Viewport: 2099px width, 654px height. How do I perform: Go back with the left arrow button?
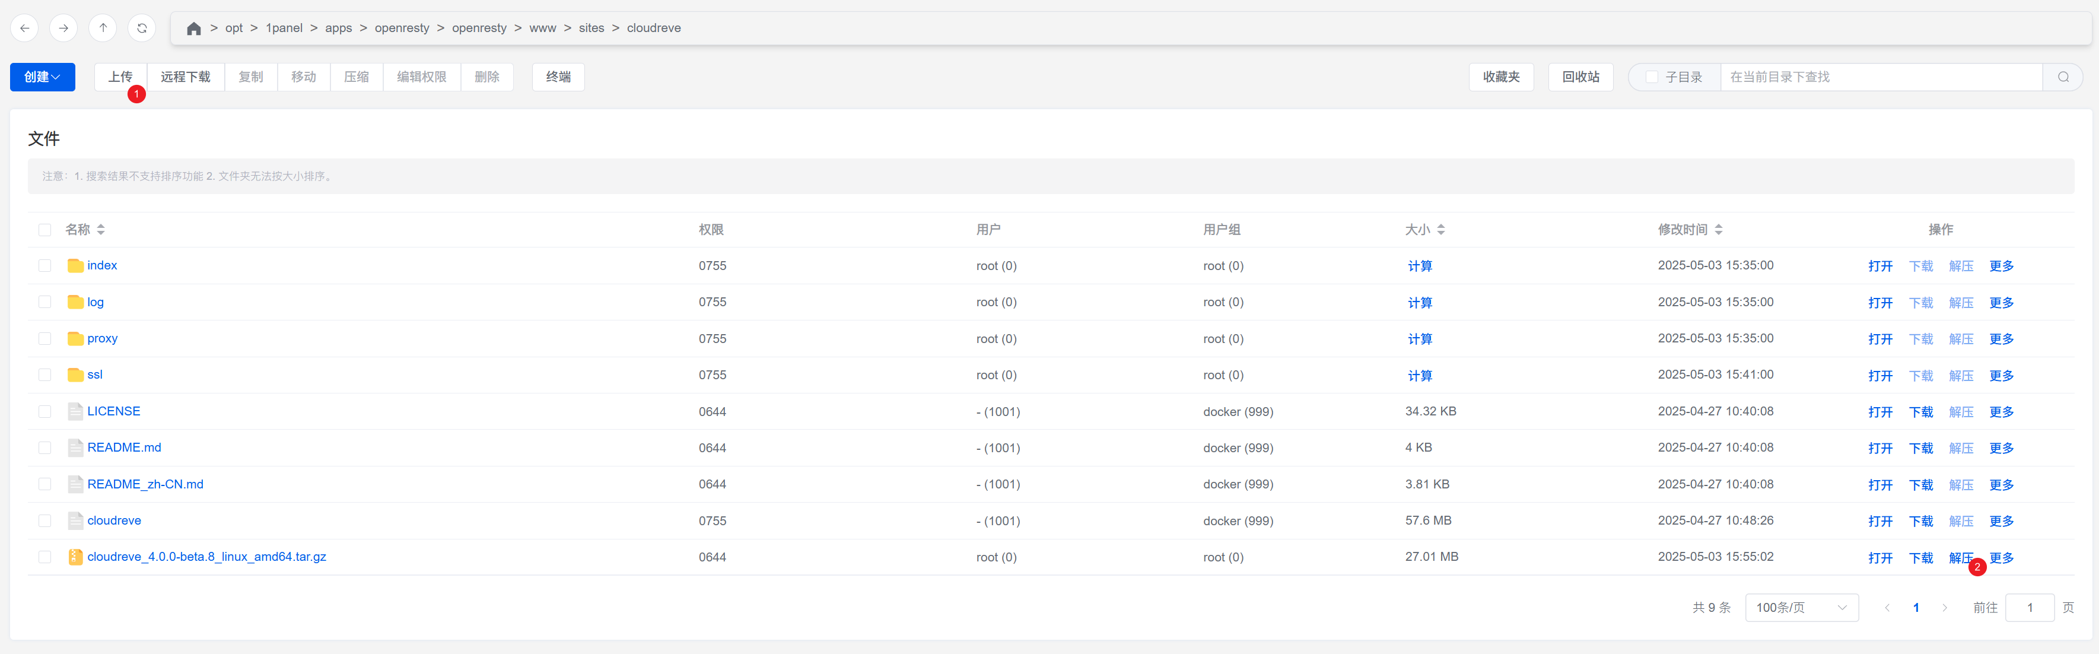pos(24,28)
